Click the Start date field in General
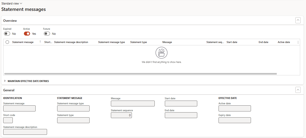 click(181, 103)
